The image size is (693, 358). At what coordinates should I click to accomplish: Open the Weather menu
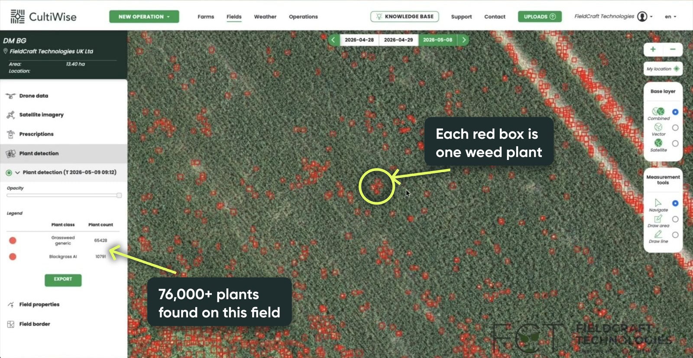click(x=265, y=16)
